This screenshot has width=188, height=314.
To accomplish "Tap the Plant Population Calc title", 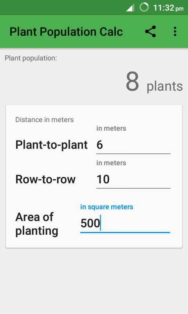I will coord(66,32).
